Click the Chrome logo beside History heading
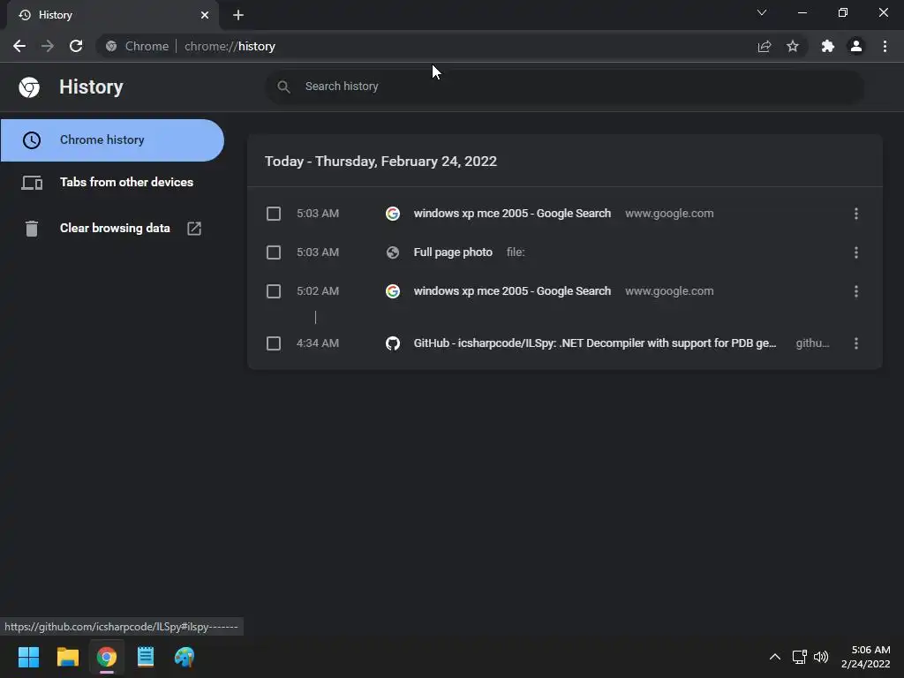Image resolution: width=904 pixels, height=678 pixels. (x=29, y=87)
